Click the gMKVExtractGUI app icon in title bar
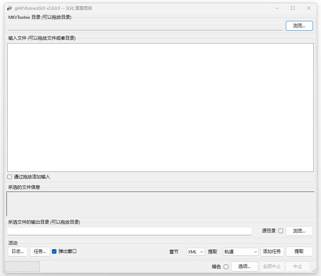 (x=9, y=8)
